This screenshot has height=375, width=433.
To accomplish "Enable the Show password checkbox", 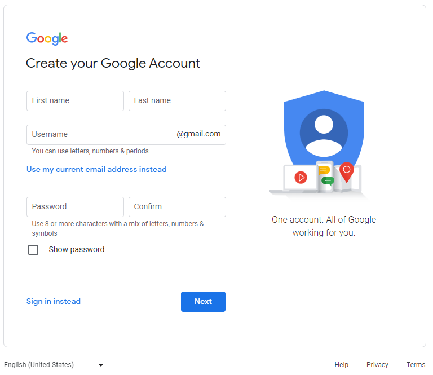I will pyautogui.click(x=33, y=250).
